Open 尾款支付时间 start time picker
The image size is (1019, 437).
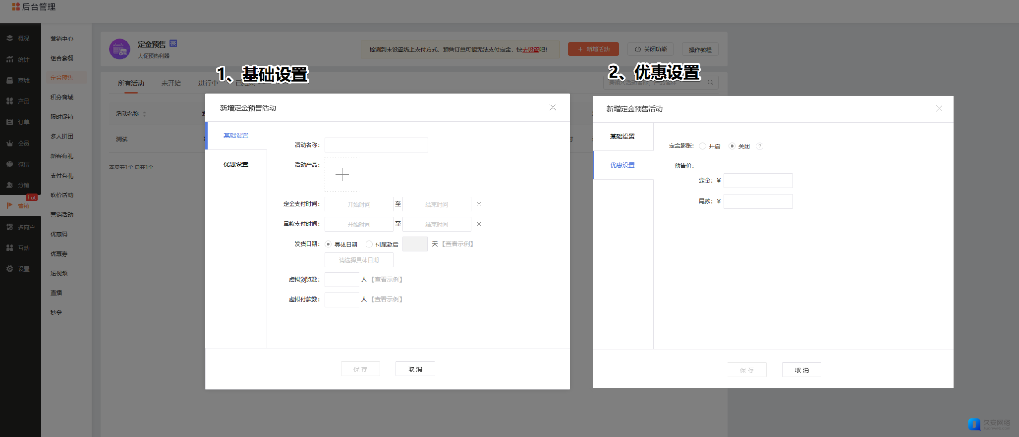coord(359,224)
